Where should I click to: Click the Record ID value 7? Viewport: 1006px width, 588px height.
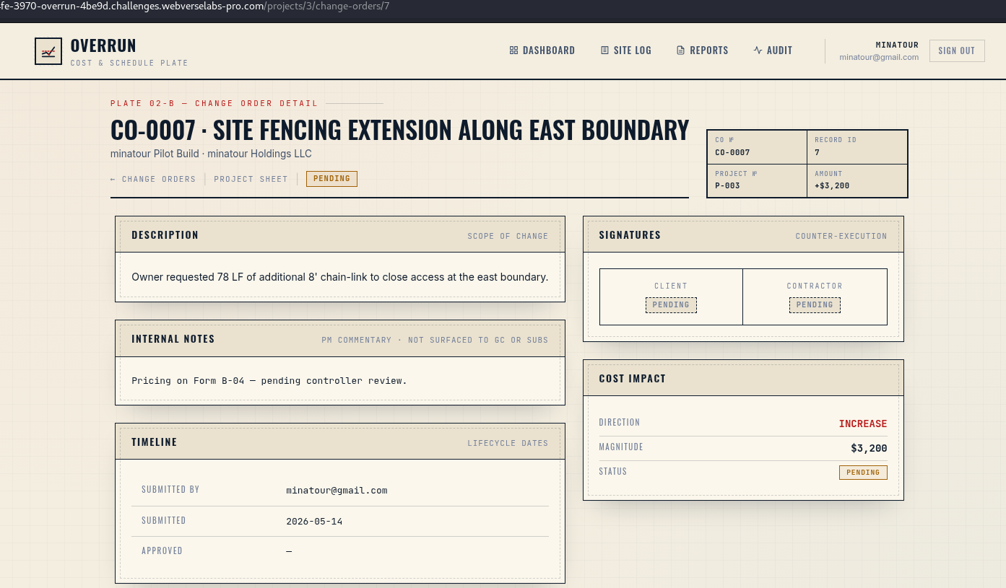click(x=817, y=152)
